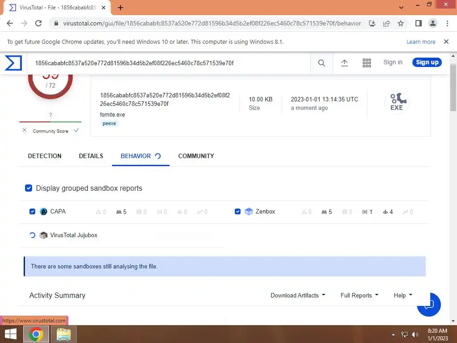Click the 2023-01-01 13:14:35 UTC timestamp
This screenshot has height=343, width=457.
[x=324, y=99]
